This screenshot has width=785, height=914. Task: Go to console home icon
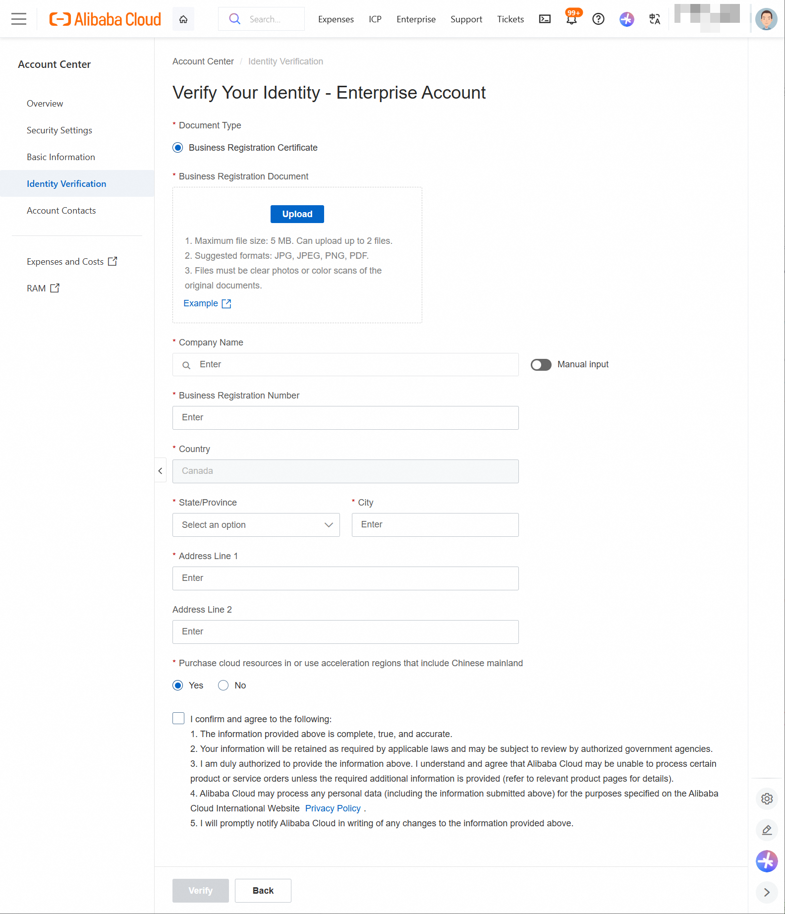pyautogui.click(x=183, y=19)
